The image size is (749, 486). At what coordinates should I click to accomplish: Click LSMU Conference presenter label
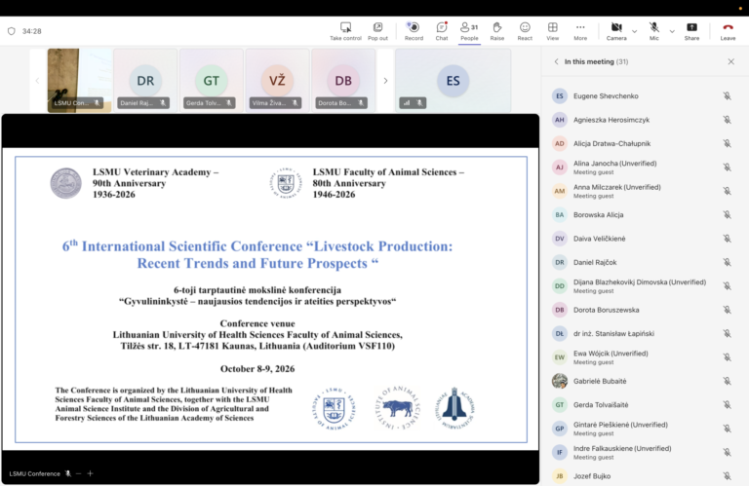click(x=35, y=473)
